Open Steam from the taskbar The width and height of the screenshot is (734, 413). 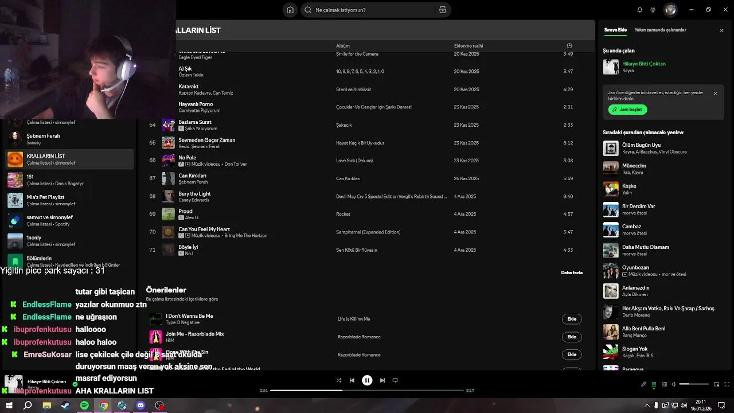click(x=65, y=406)
